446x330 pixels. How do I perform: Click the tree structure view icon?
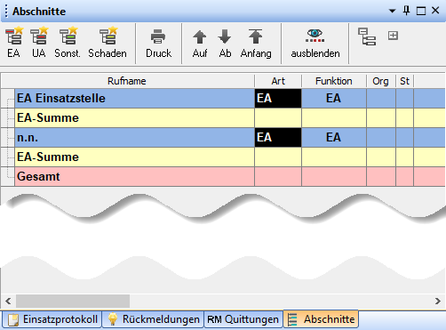click(x=367, y=36)
